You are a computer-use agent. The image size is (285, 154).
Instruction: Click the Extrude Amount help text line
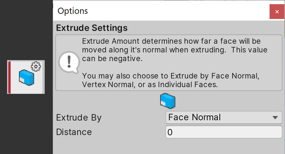pyautogui.click(x=171, y=42)
